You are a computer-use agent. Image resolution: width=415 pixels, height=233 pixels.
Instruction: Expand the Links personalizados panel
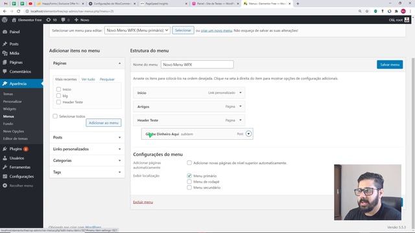(x=119, y=149)
